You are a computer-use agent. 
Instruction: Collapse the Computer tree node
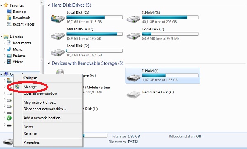click(x=2, y=74)
